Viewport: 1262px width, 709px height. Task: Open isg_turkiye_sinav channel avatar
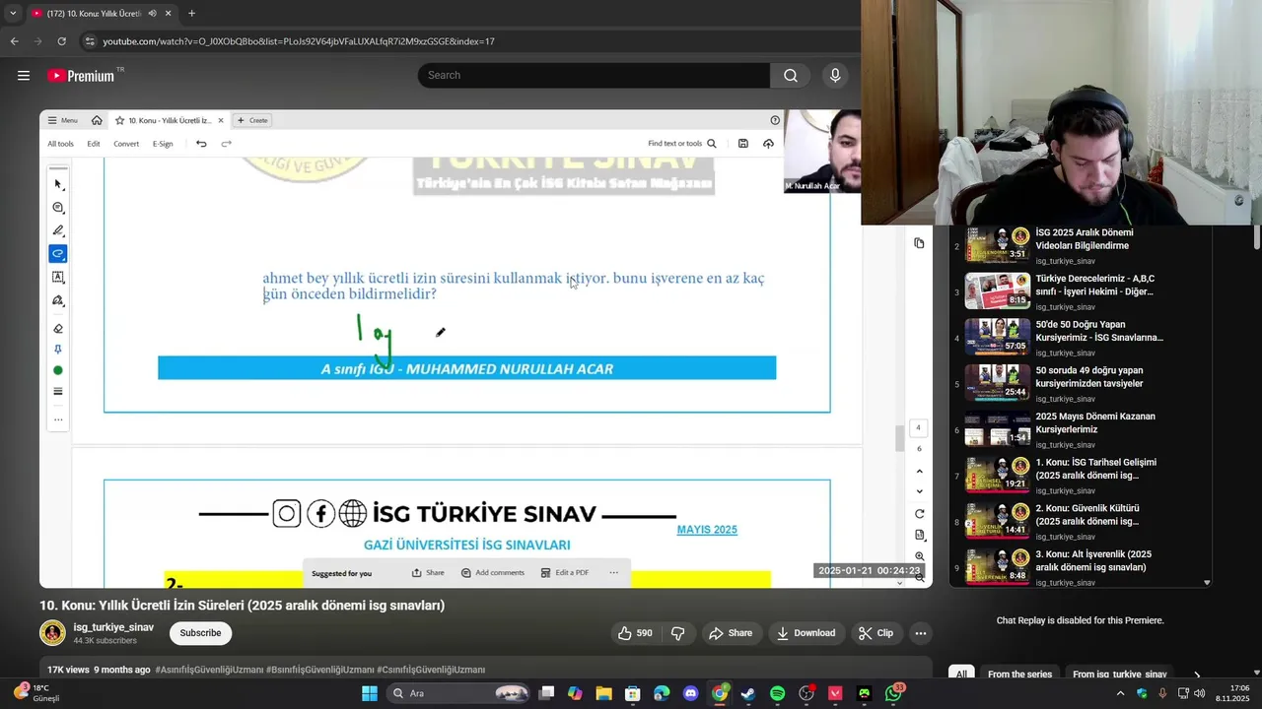tap(52, 633)
